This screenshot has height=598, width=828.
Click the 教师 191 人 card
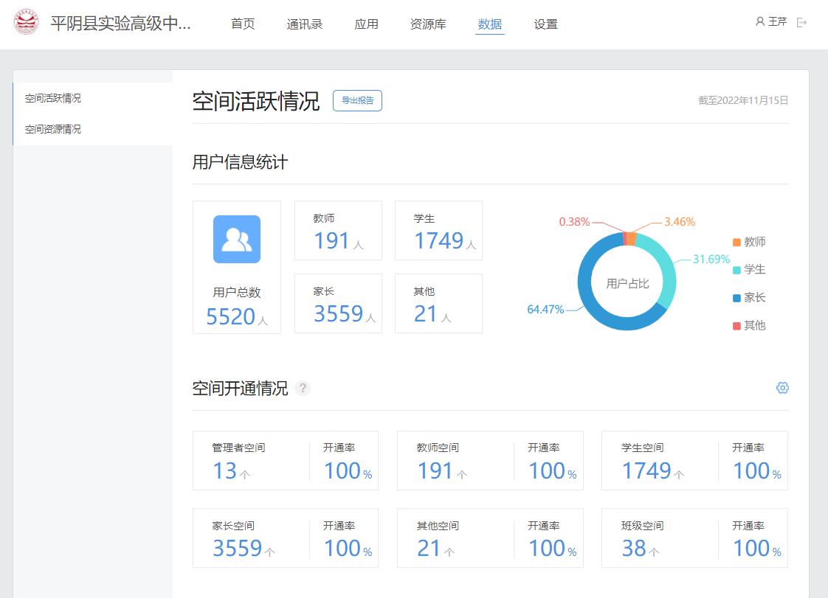(x=338, y=231)
